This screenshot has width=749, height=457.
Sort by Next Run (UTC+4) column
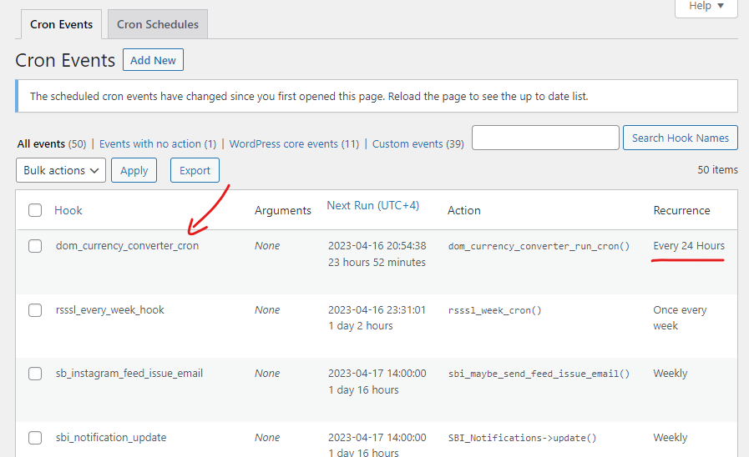[x=372, y=205]
